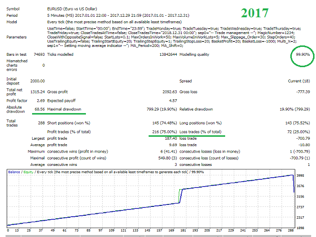Select the largest profit trade value "187.40"
Screen dimensions: 316x237
171,138
